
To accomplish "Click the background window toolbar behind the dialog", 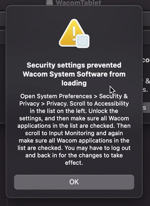I will click(146, 19).
